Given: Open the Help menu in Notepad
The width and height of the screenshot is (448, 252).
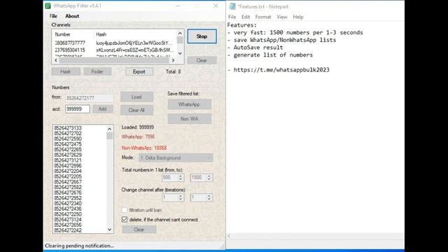Looking at the screenshot, I should (x=298, y=17).
